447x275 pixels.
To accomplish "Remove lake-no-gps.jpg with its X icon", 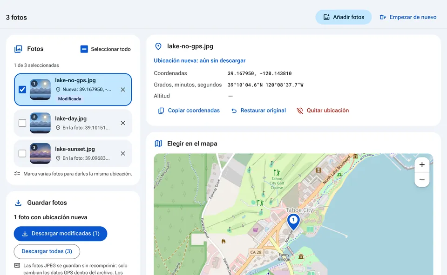I will coord(123,90).
